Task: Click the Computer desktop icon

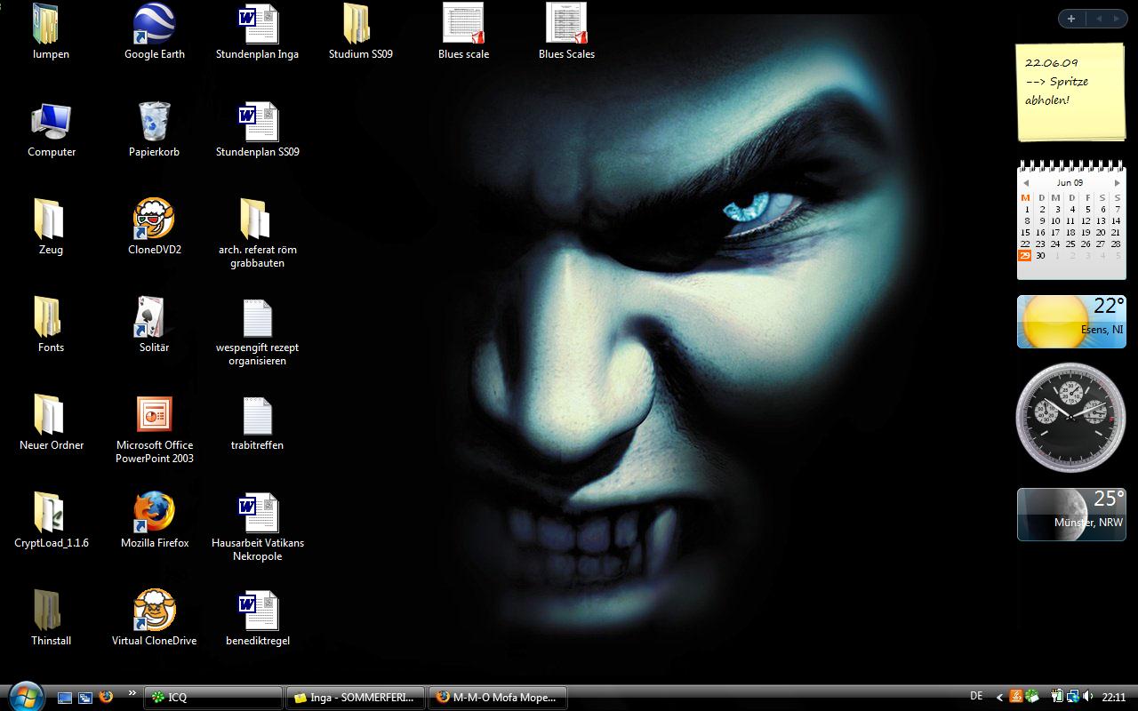Action: pos(51,124)
